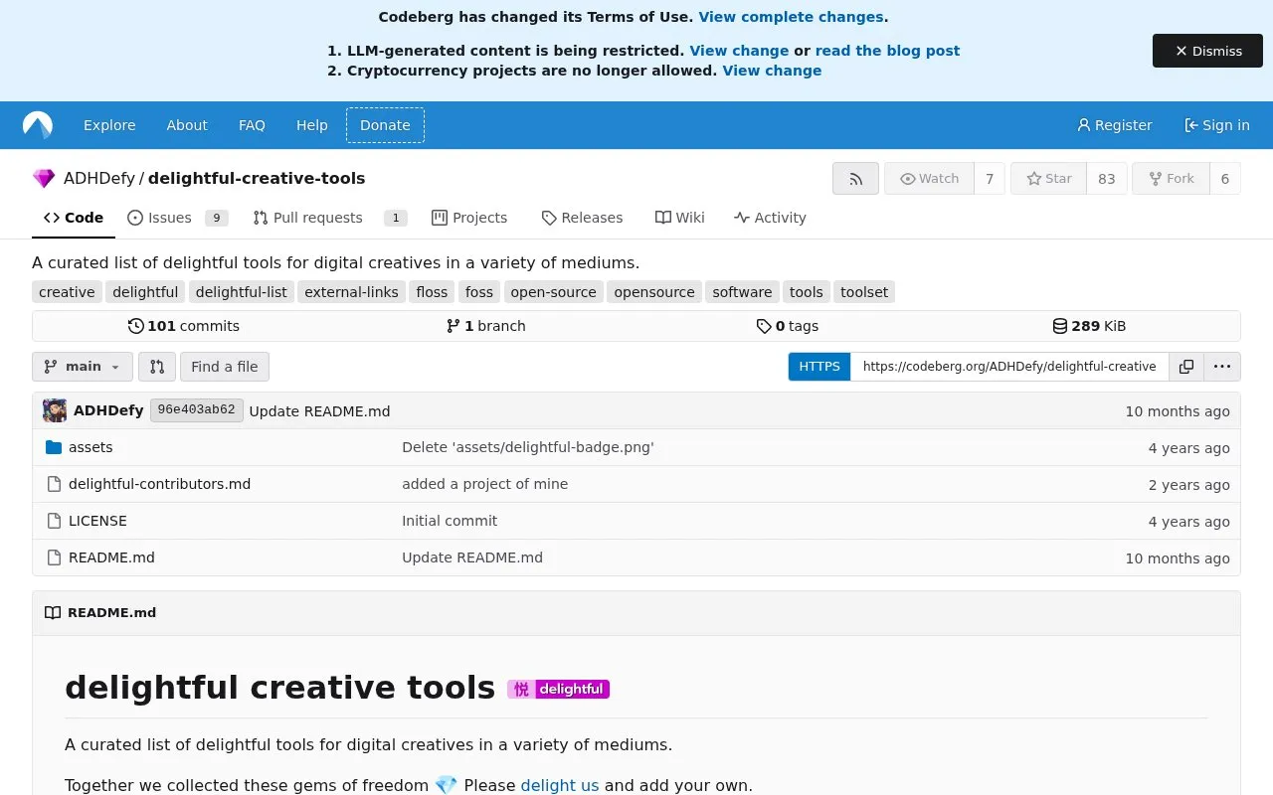
Task: Open the Register page
Action: pos(1114,125)
